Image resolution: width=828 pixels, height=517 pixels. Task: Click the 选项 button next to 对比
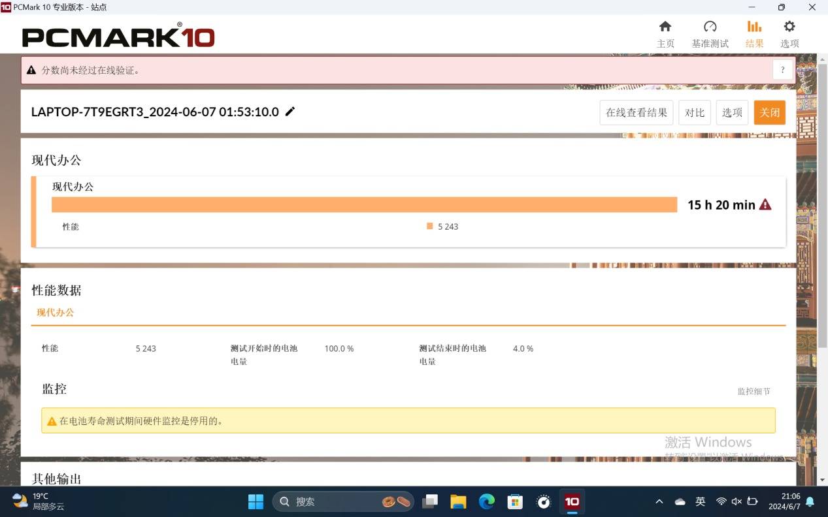pos(732,112)
